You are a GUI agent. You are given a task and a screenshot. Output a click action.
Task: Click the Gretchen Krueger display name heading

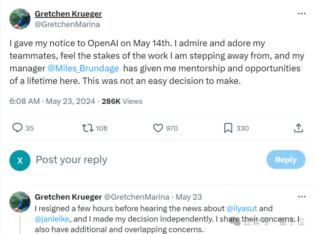(x=68, y=14)
